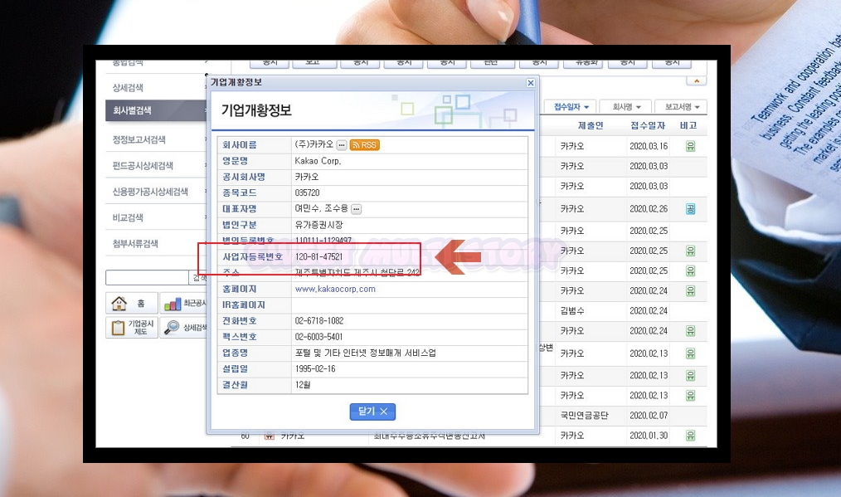The image size is (841, 497).
Task: Click the 비고 column header
Action: [688, 125]
